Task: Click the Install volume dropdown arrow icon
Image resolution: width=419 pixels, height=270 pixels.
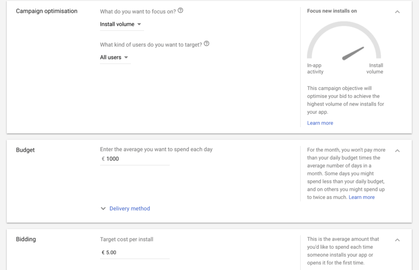Action: pyautogui.click(x=139, y=24)
